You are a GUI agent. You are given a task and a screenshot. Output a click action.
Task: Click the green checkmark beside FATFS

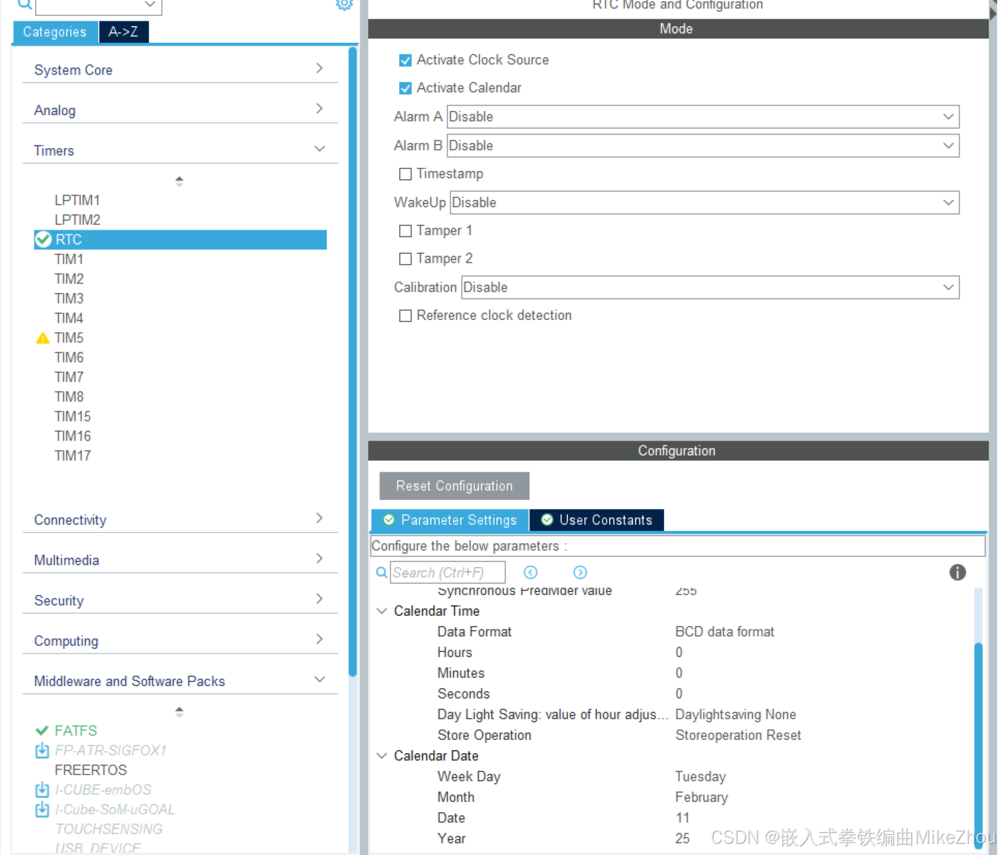(x=42, y=730)
